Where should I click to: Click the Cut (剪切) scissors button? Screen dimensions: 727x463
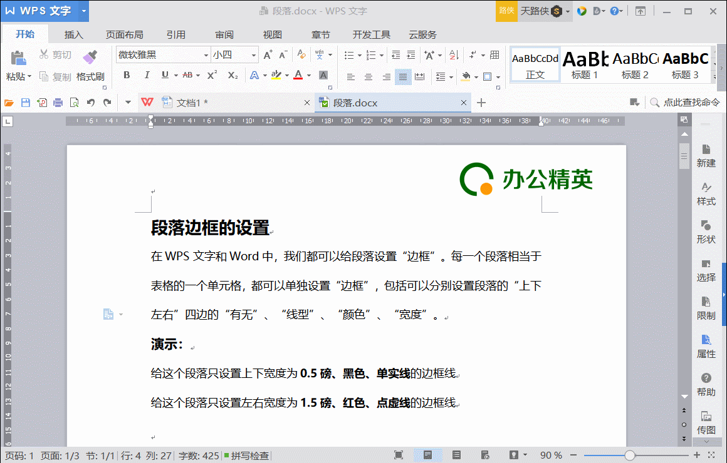coord(55,54)
